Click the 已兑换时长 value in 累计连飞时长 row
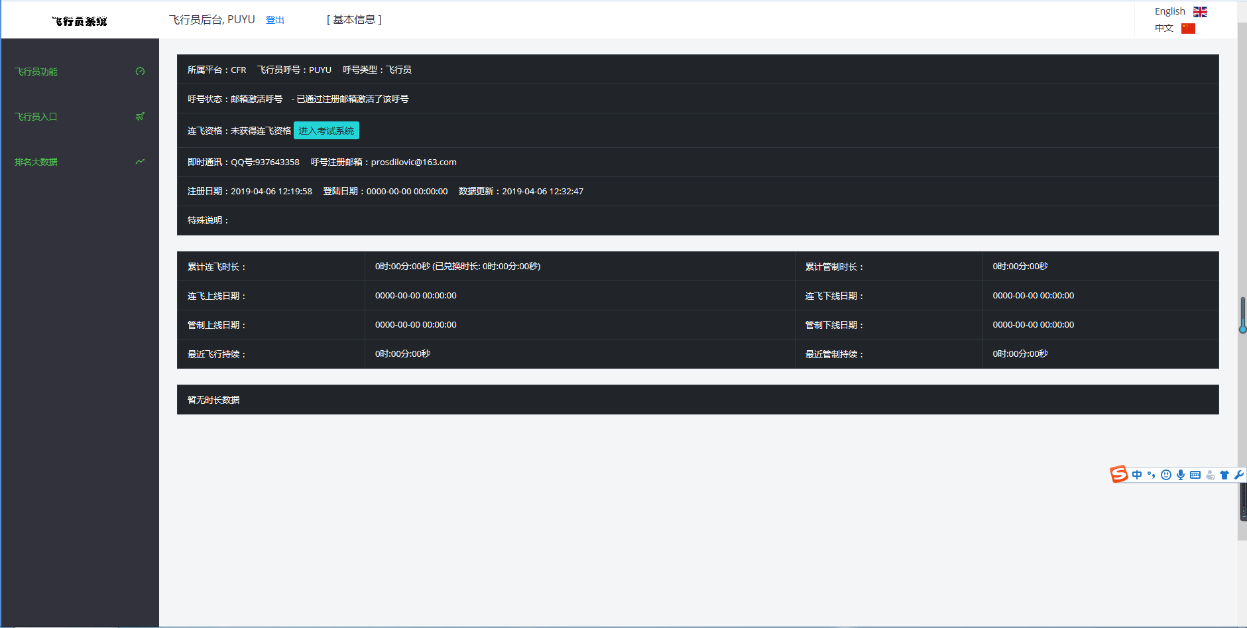Image resolution: width=1247 pixels, height=628 pixels. pos(487,266)
